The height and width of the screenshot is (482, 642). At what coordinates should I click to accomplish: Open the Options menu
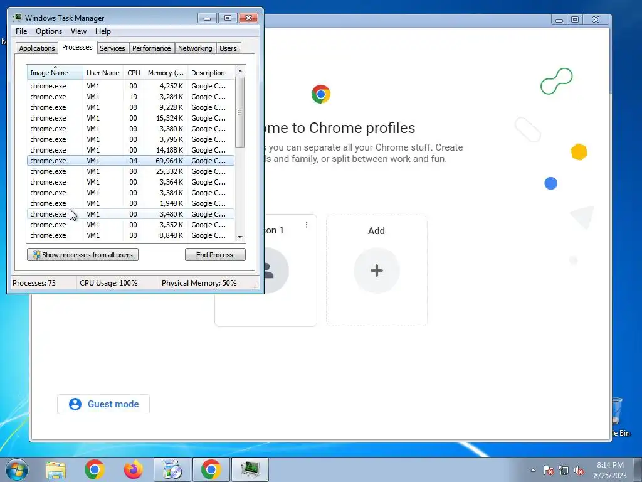pos(49,31)
